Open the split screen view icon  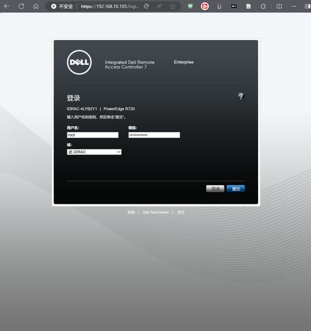(x=279, y=6)
